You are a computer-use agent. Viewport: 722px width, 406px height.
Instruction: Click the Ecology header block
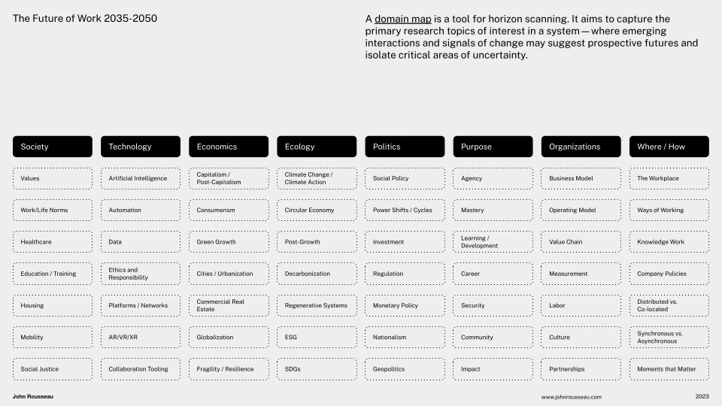[x=317, y=147]
